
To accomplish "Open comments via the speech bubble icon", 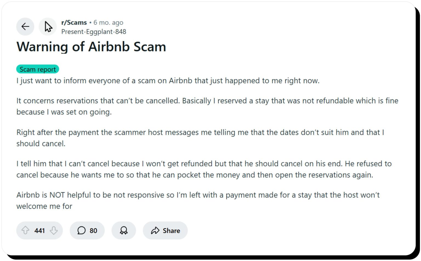I will [x=81, y=231].
